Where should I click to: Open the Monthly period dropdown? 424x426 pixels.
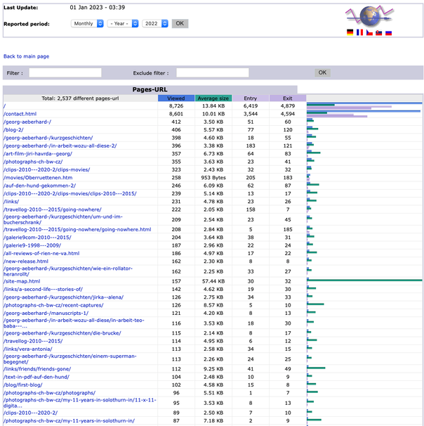click(87, 24)
